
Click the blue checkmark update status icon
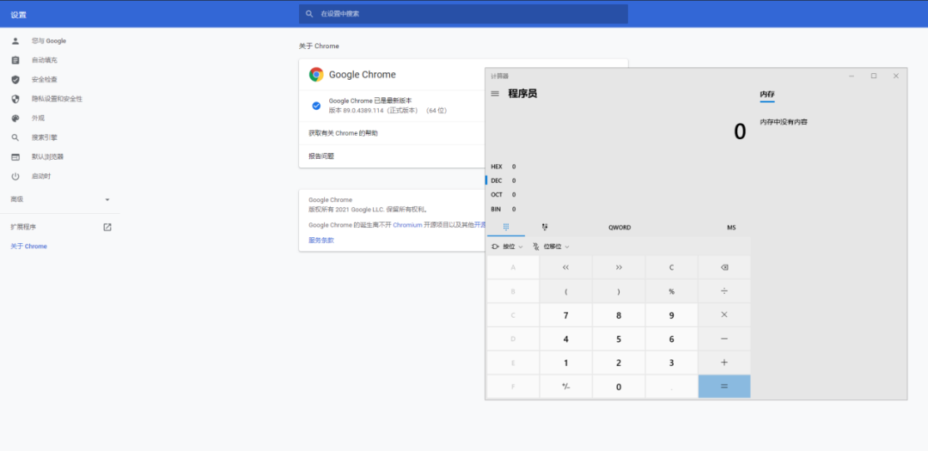316,106
